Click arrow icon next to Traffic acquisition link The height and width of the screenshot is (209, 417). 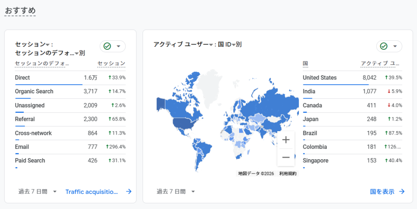pos(129,191)
